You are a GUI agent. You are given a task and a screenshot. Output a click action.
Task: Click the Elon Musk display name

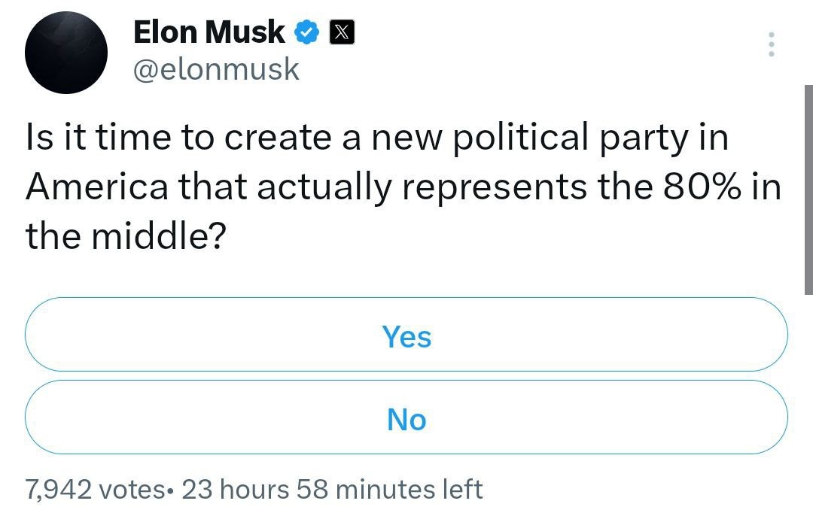tap(209, 32)
